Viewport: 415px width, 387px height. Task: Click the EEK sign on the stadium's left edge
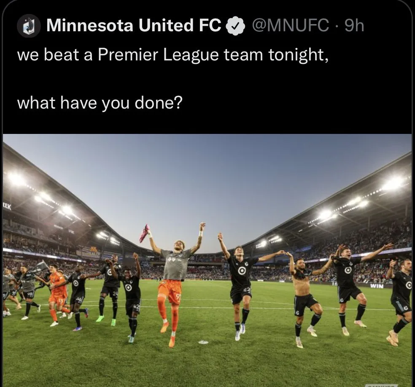click(x=7, y=207)
